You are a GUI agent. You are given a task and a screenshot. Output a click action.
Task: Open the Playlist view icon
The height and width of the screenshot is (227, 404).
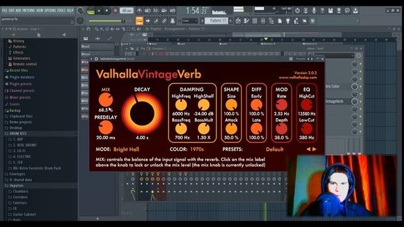point(238,21)
